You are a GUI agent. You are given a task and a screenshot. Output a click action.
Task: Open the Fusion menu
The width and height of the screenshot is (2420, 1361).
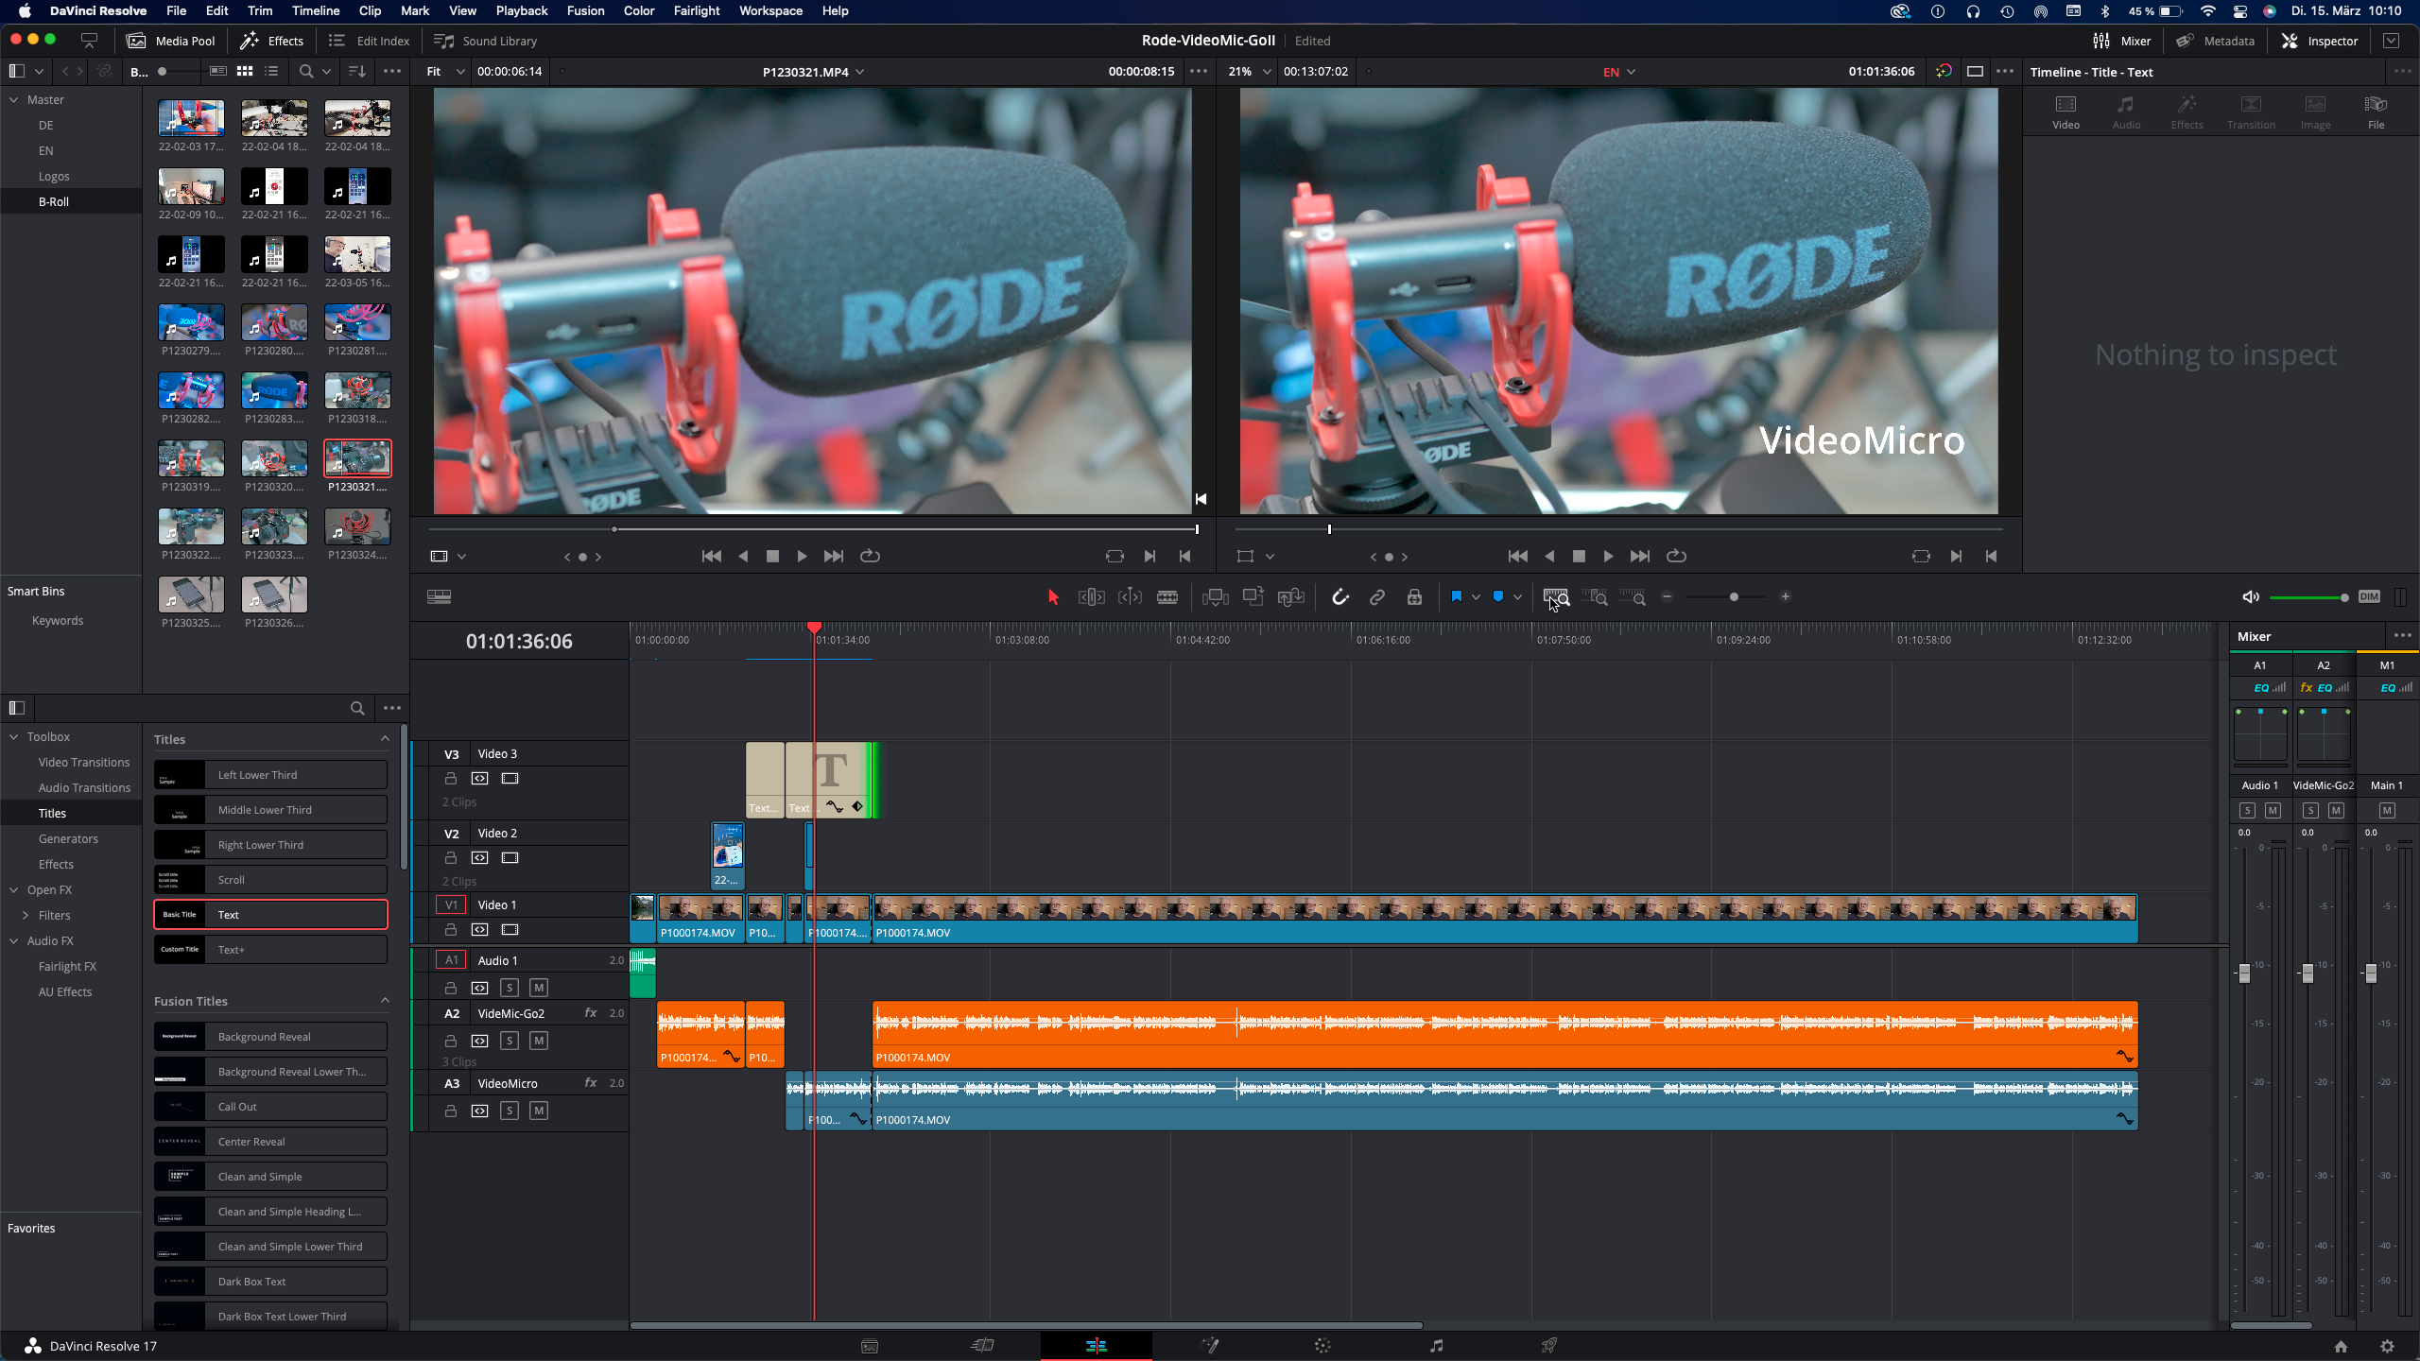click(585, 11)
